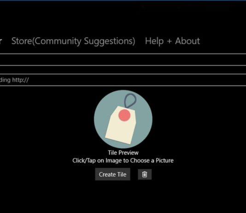Select the narrow second input field
246x213 pixels.
[x=123, y=70]
